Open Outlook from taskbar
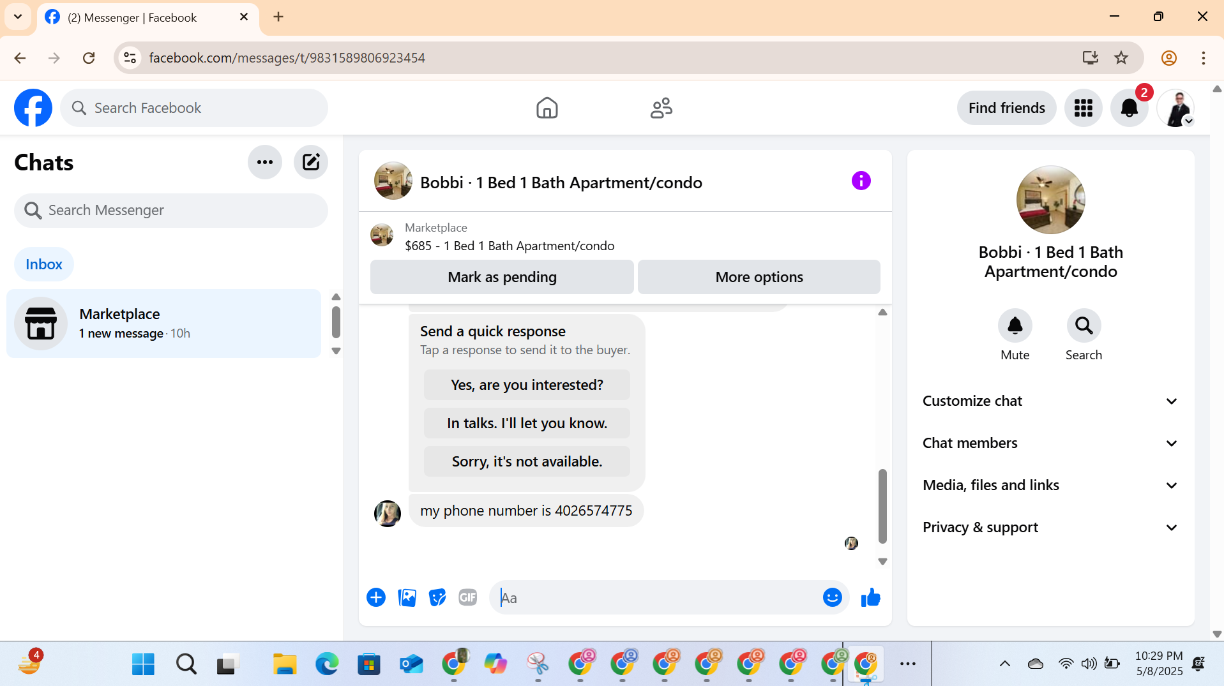The height and width of the screenshot is (686, 1224). pyautogui.click(x=411, y=664)
